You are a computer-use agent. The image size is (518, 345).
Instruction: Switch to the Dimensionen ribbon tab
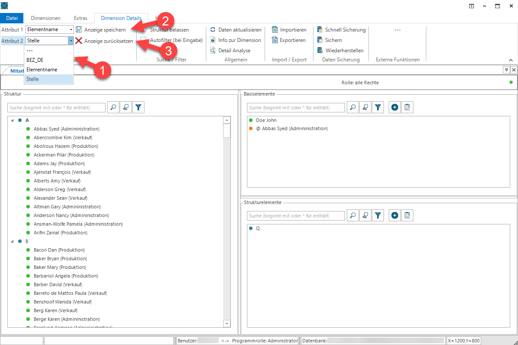45,18
